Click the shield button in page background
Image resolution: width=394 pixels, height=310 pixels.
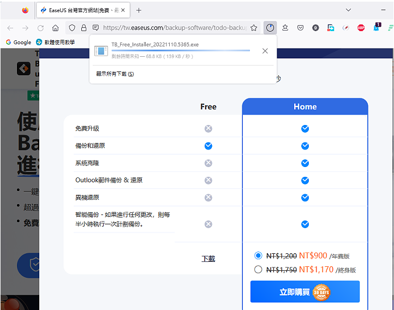28,265
